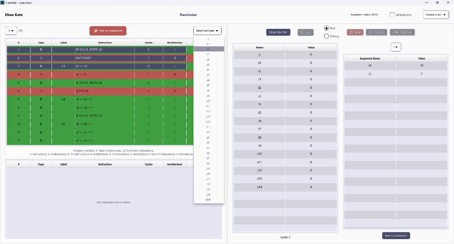Choose x1 from the variable dropdown list
Image resolution: width=454 pixels, height=244 pixels.
tap(208, 44)
